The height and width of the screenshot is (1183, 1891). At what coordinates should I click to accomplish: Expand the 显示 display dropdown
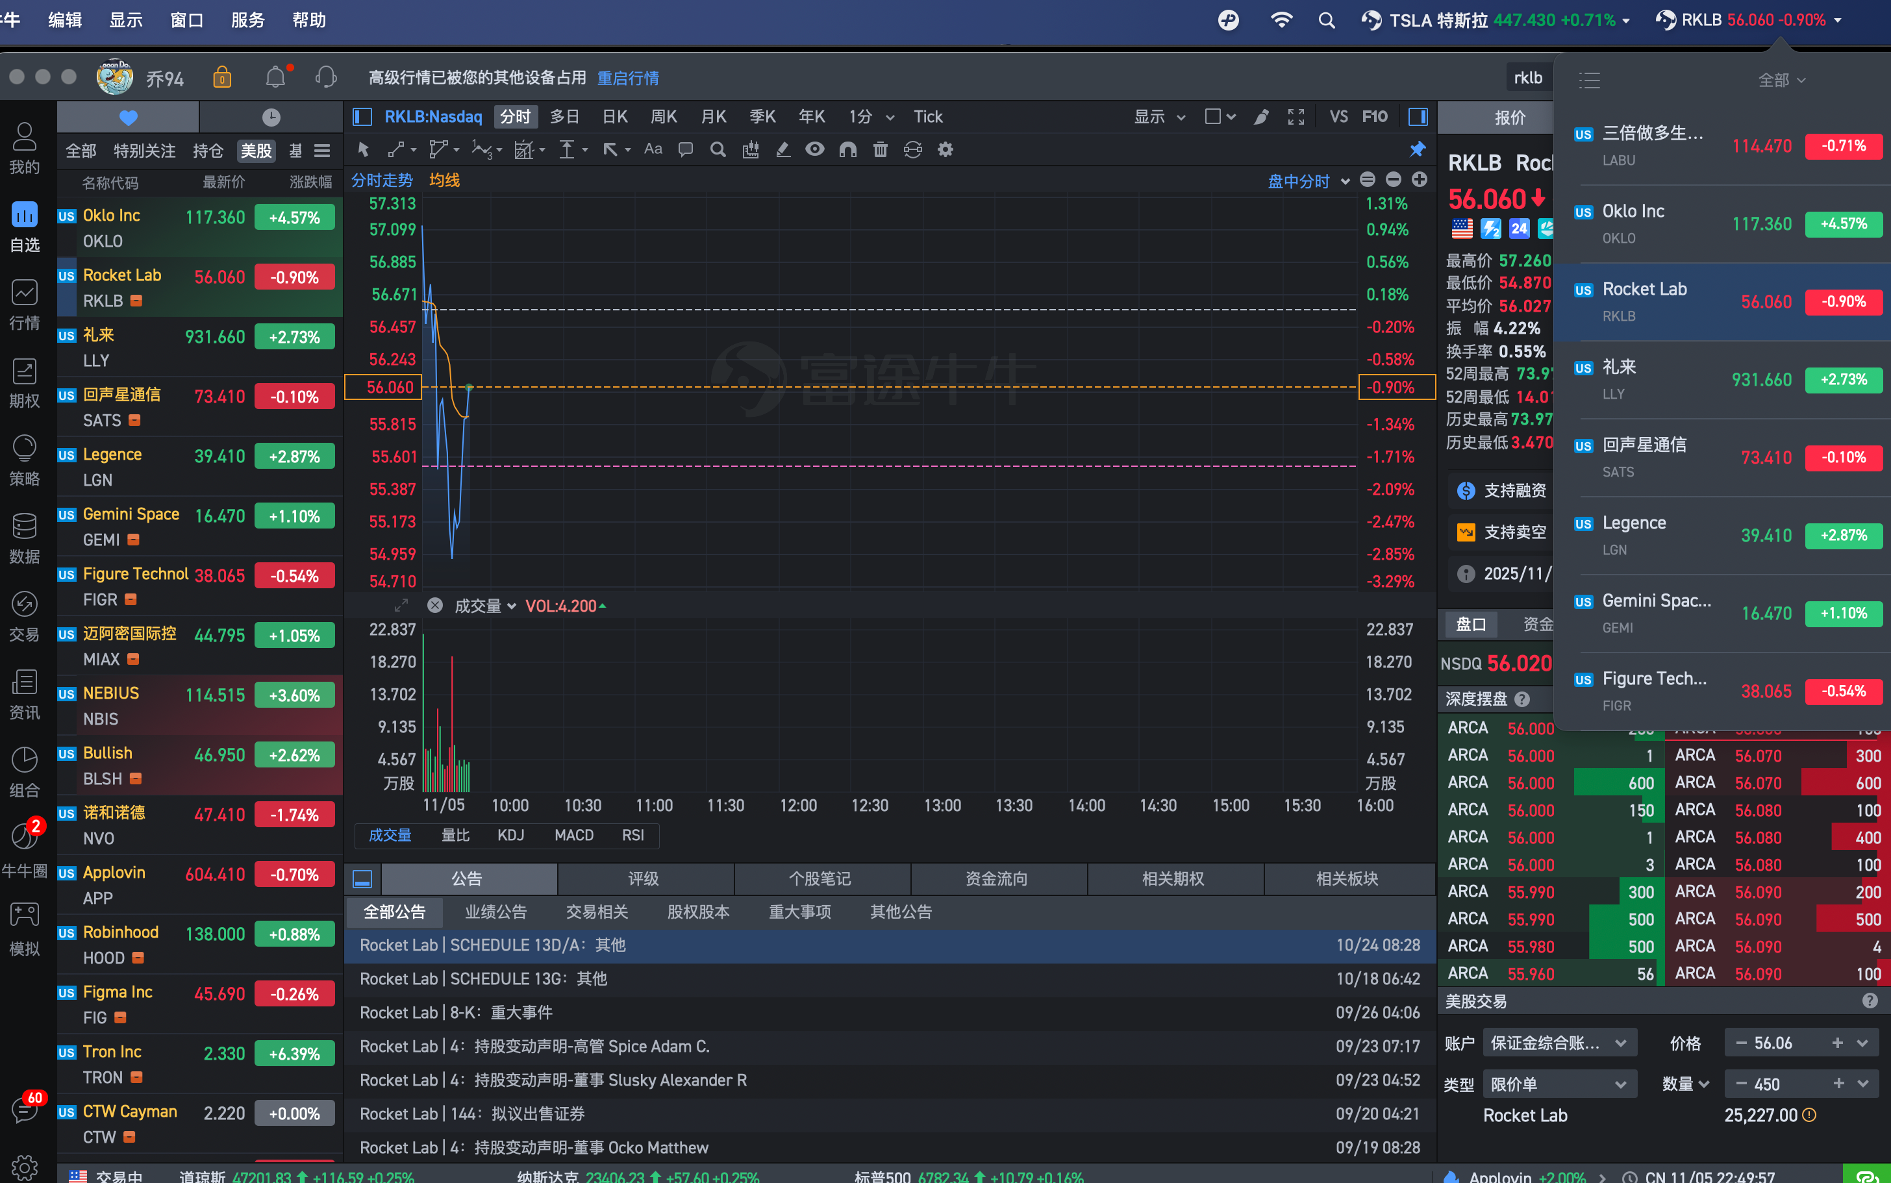(1158, 117)
